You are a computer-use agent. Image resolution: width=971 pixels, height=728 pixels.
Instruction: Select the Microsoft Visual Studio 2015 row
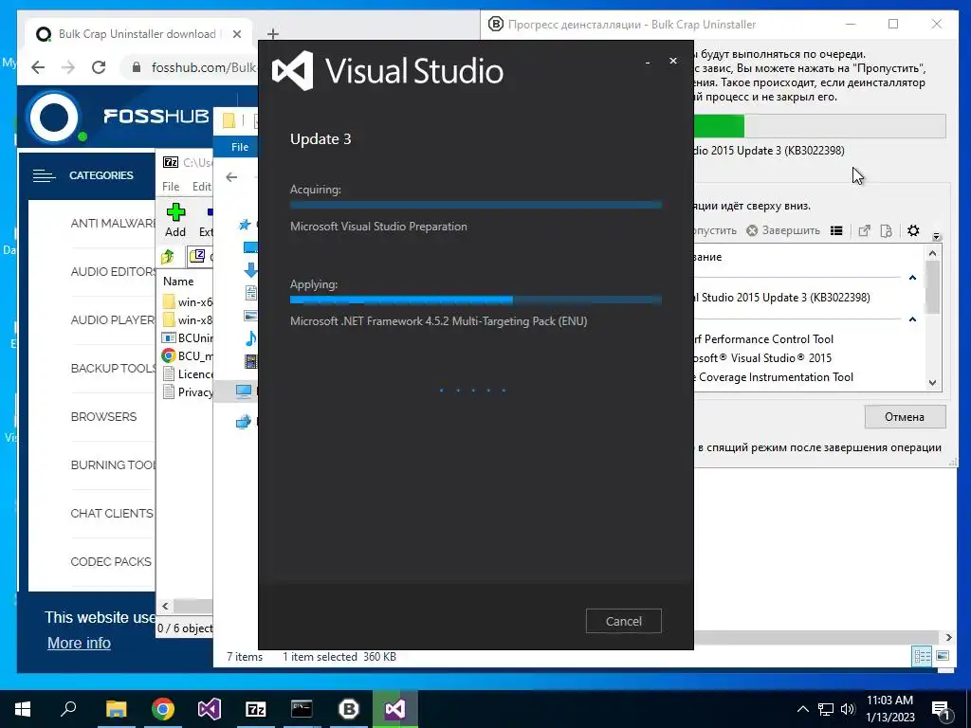click(x=763, y=357)
